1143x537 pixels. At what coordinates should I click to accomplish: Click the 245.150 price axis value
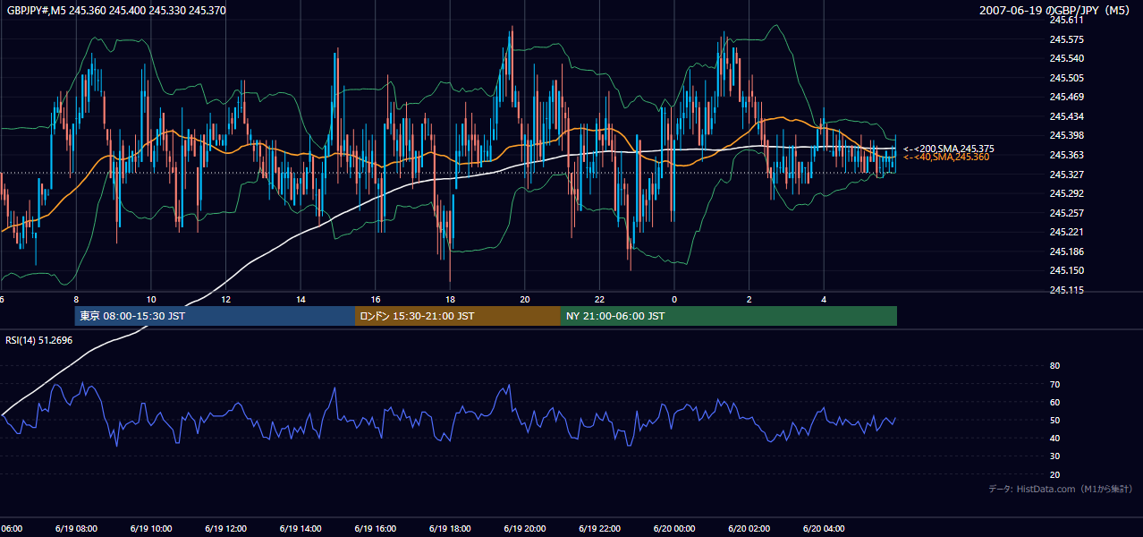pyautogui.click(x=1066, y=270)
